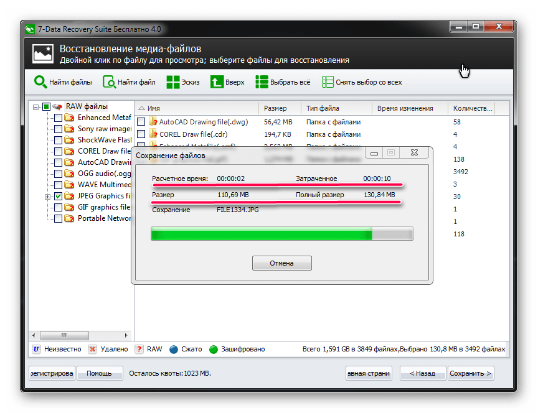Click the RAW legend question-mark icon
The height and width of the screenshot is (413, 538).
(139, 350)
